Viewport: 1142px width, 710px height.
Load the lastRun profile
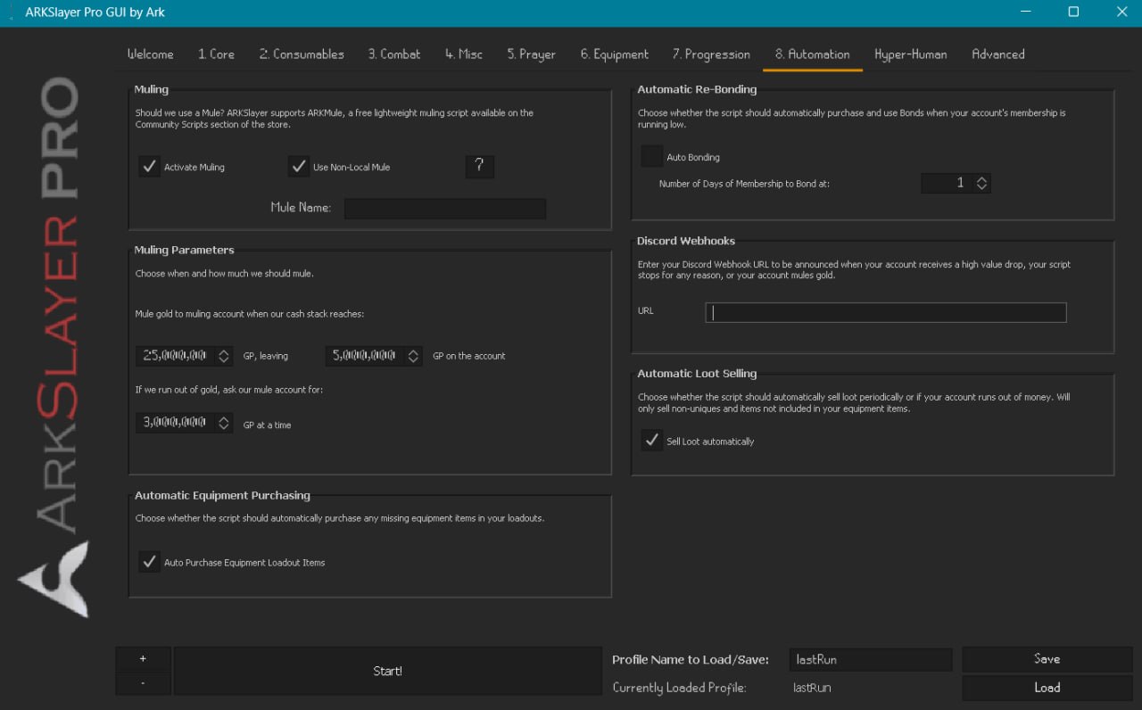click(x=1047, y=688)
